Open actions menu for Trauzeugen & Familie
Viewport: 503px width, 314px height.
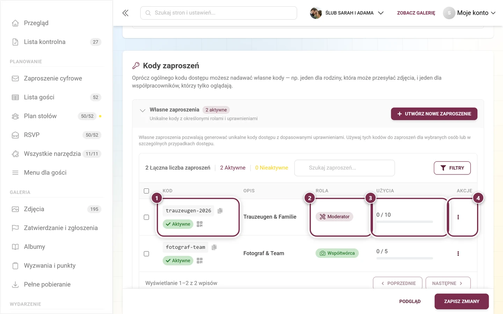(x=458, y=217)
